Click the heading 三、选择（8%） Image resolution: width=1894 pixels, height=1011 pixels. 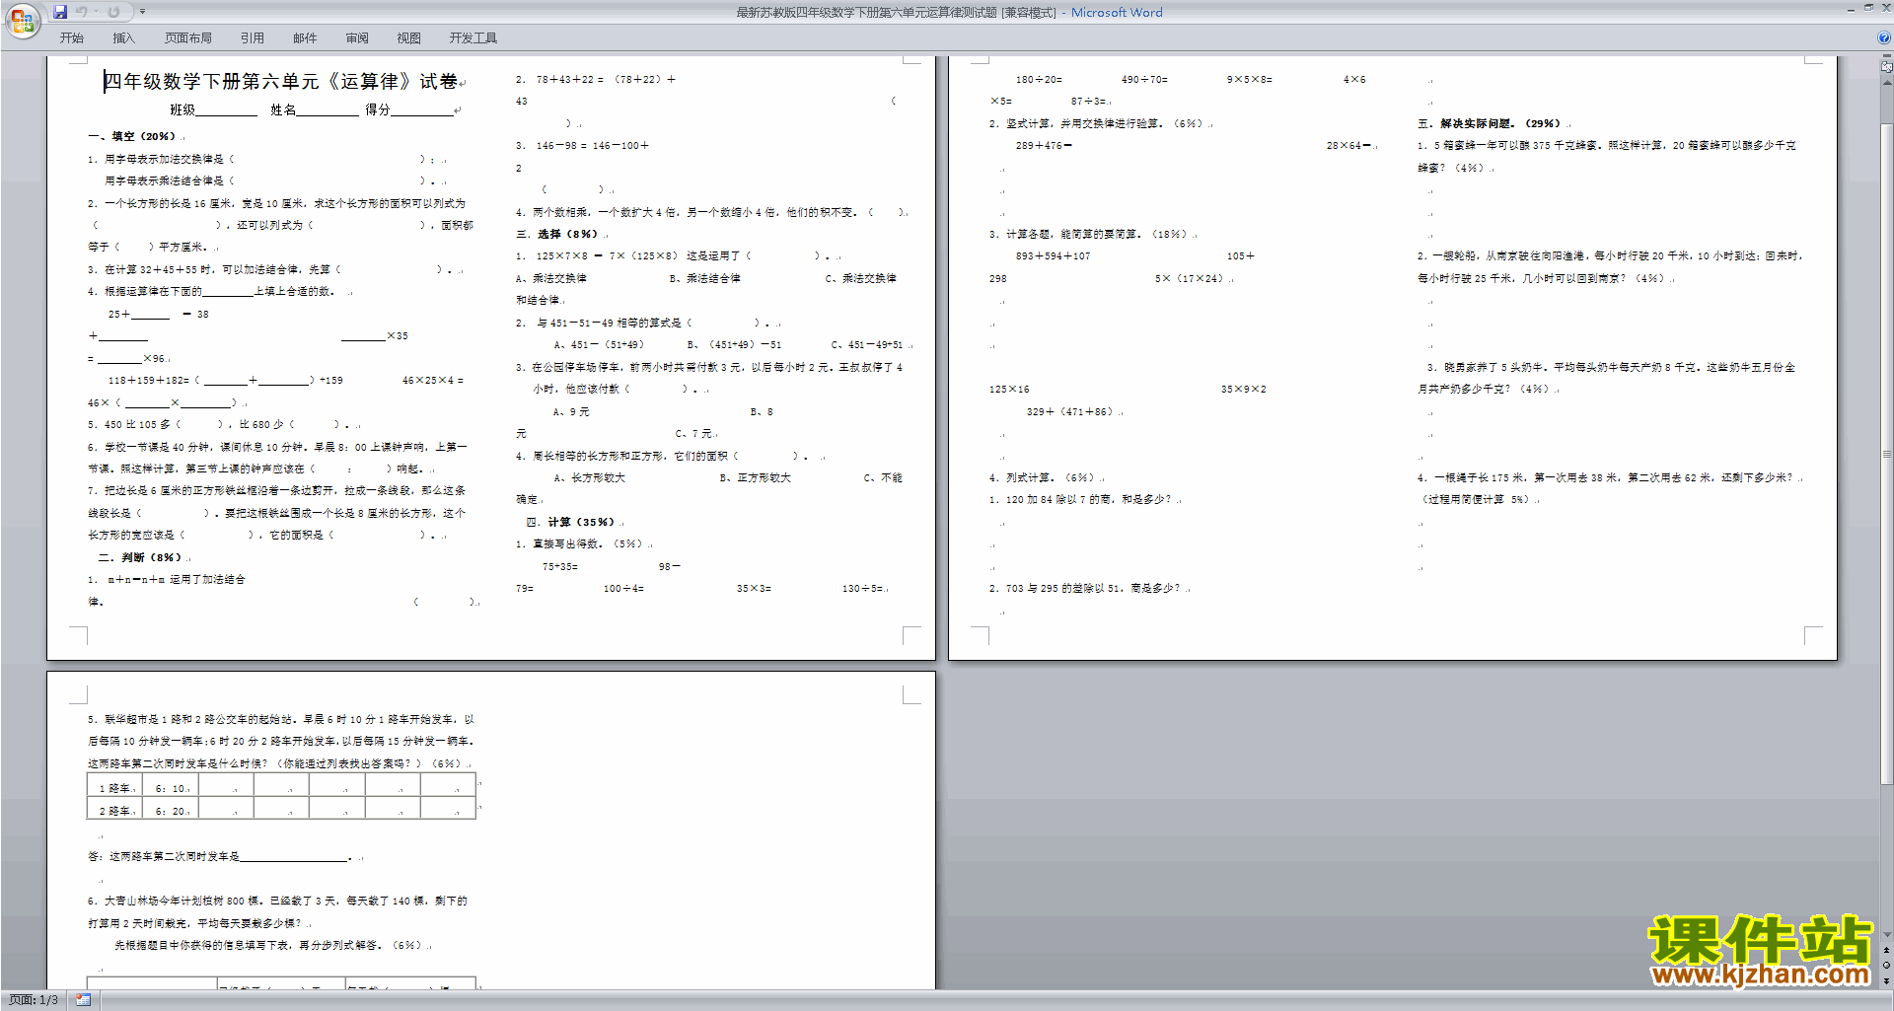(557, 234)
